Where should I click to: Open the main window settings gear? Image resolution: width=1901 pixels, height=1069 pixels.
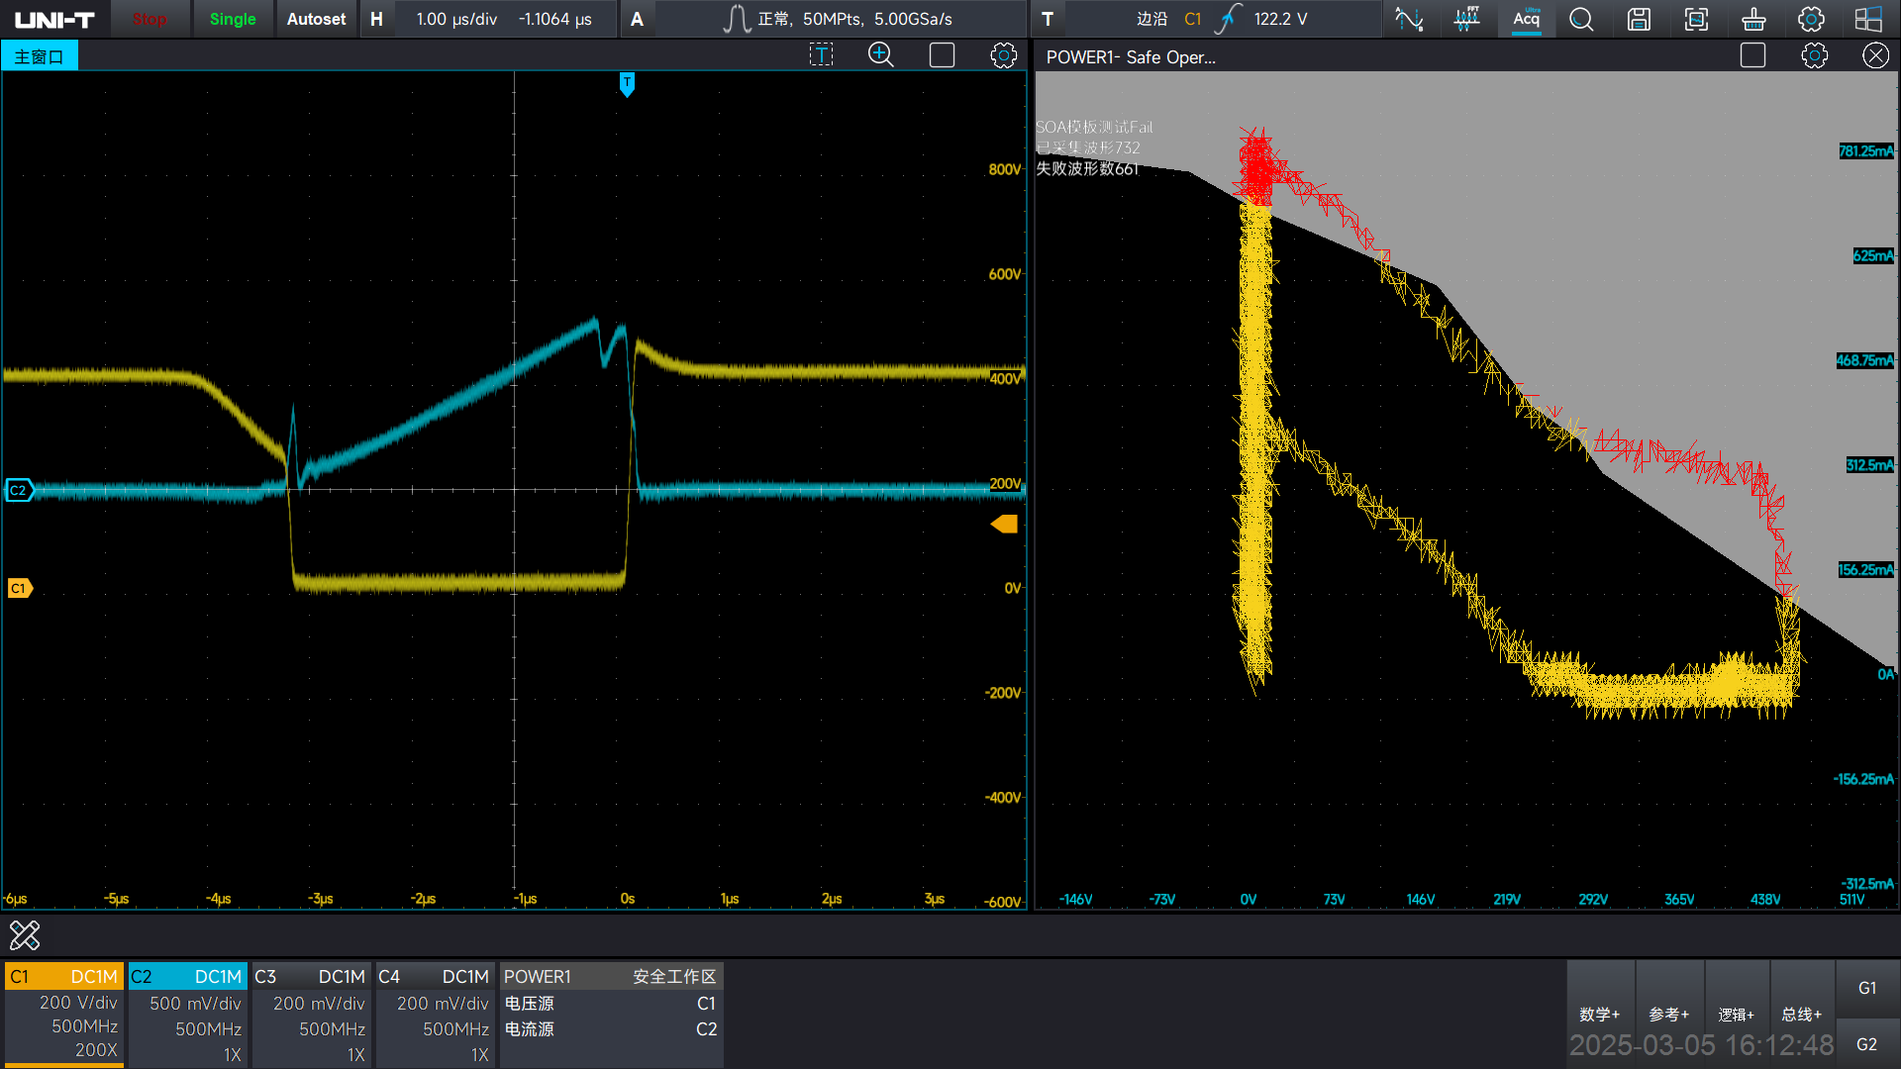pos(1003,55)
